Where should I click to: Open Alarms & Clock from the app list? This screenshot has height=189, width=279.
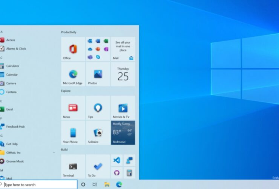(29, 48)
